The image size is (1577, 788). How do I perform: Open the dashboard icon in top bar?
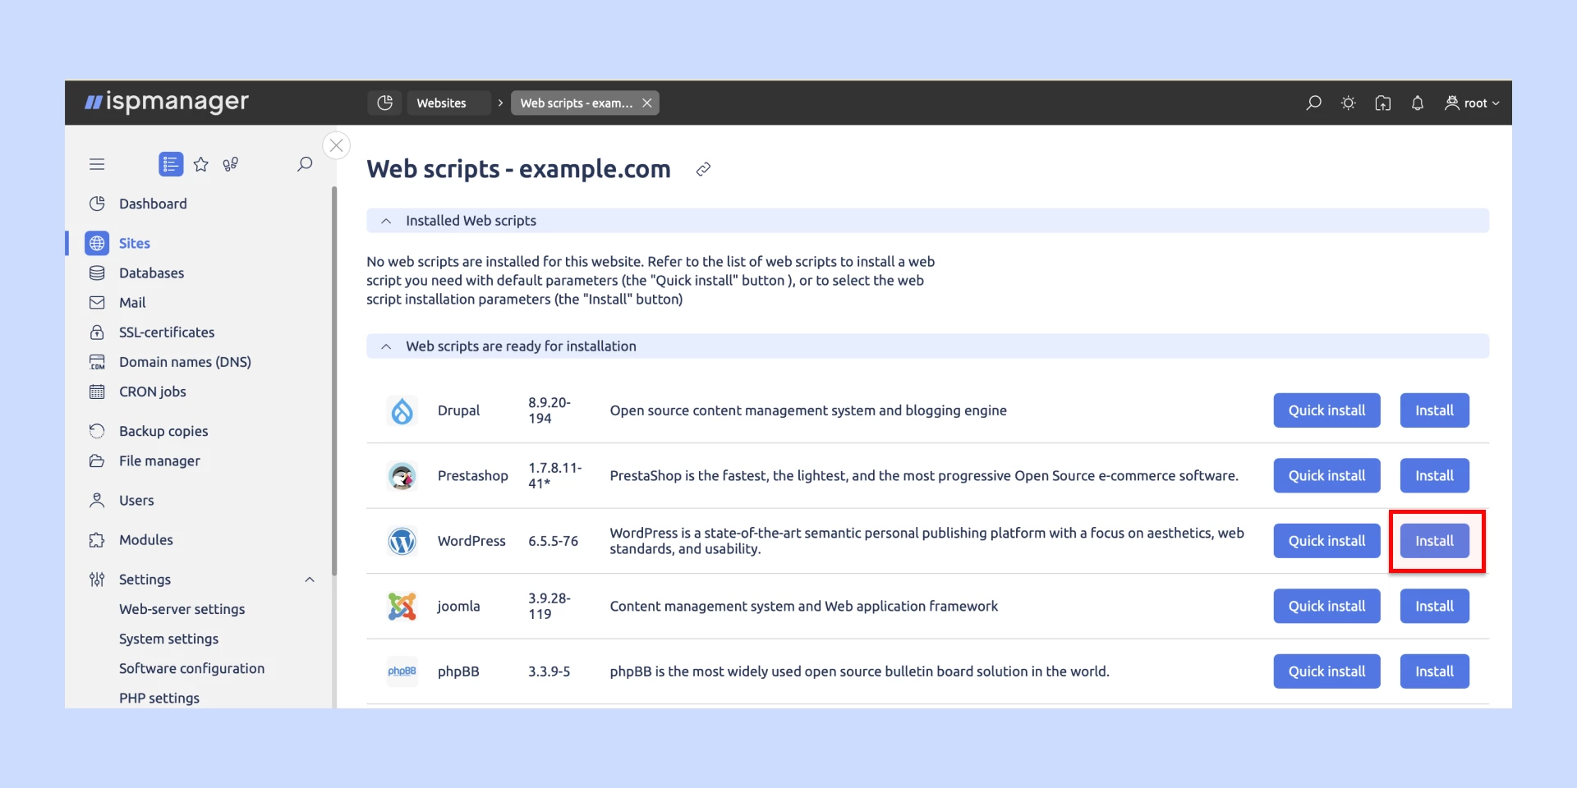click(x=384, y=103)
